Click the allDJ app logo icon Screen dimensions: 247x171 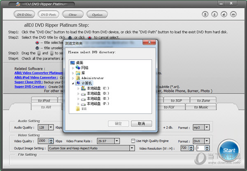click(x=18, y=4)
